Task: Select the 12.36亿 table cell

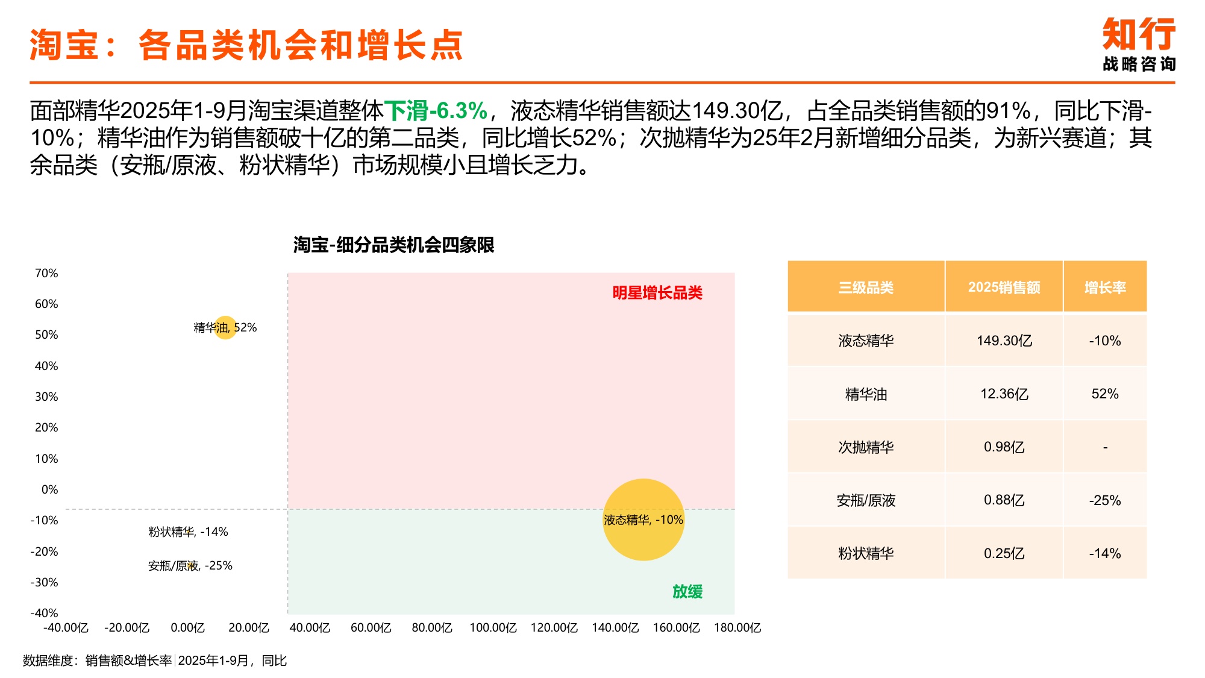Action: coord(1004,394)
